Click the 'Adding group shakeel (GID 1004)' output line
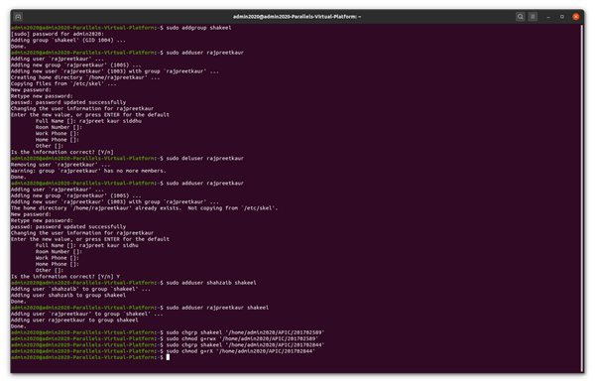596x386 pixels. coord(68,40)
